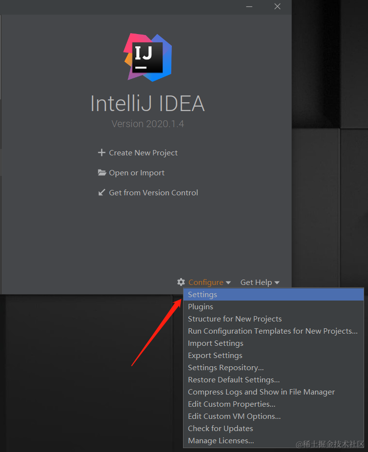Run Check for Updates
This screenshot has width=368, height=452.
tap(274, 428)
